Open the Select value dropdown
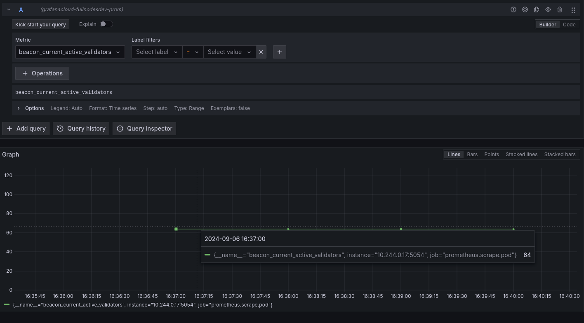This screenshot has height=323, width=584. [229, 52]
